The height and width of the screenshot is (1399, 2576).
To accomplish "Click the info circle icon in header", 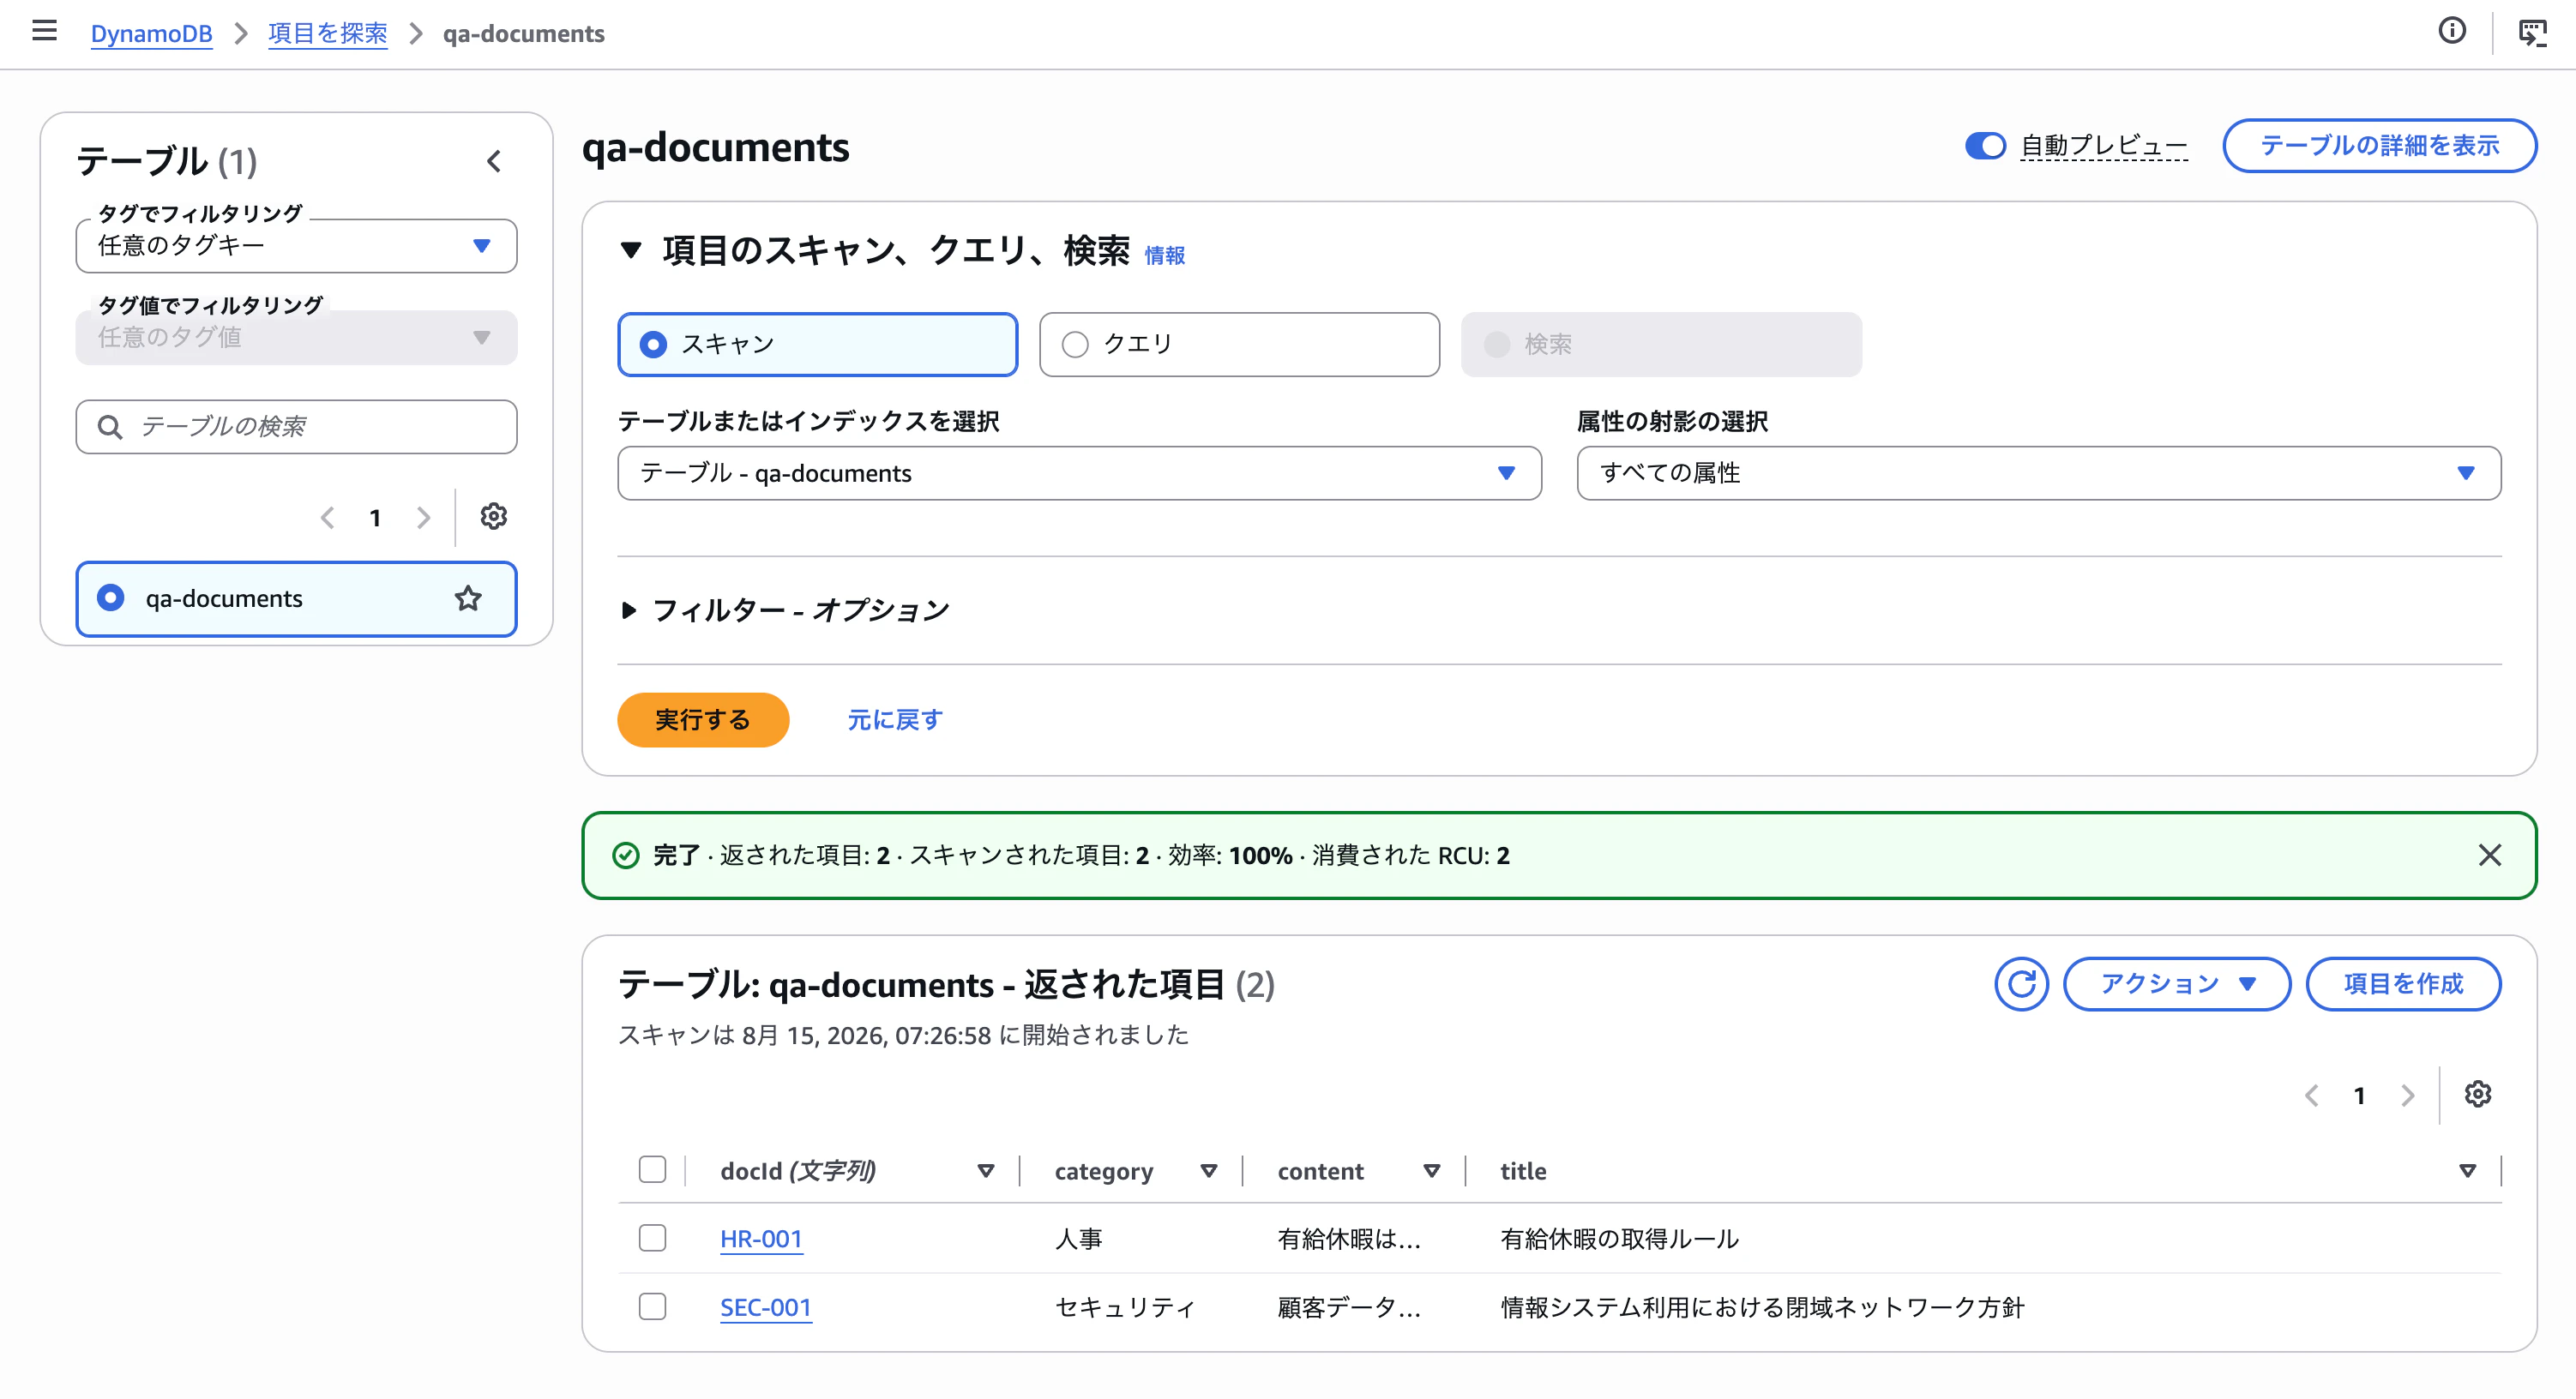I will (x=2451, y=32).
